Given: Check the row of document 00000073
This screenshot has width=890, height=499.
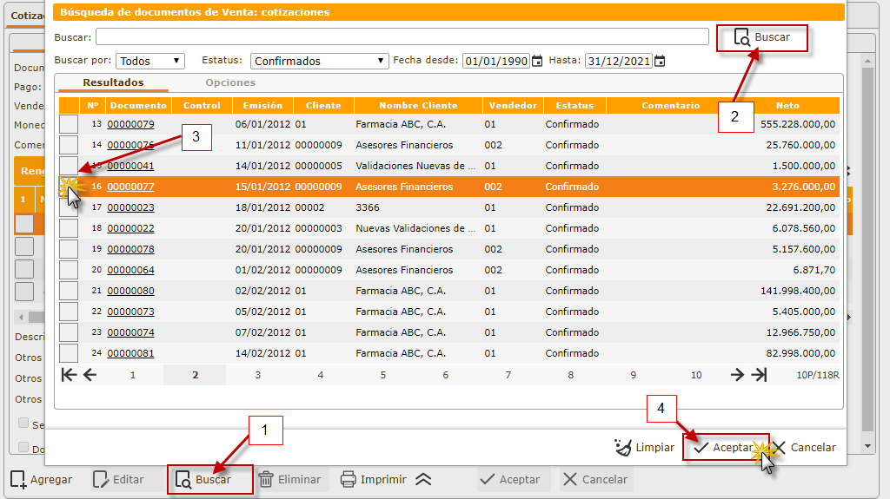Looking at the screenshot, I should point(69,312).
